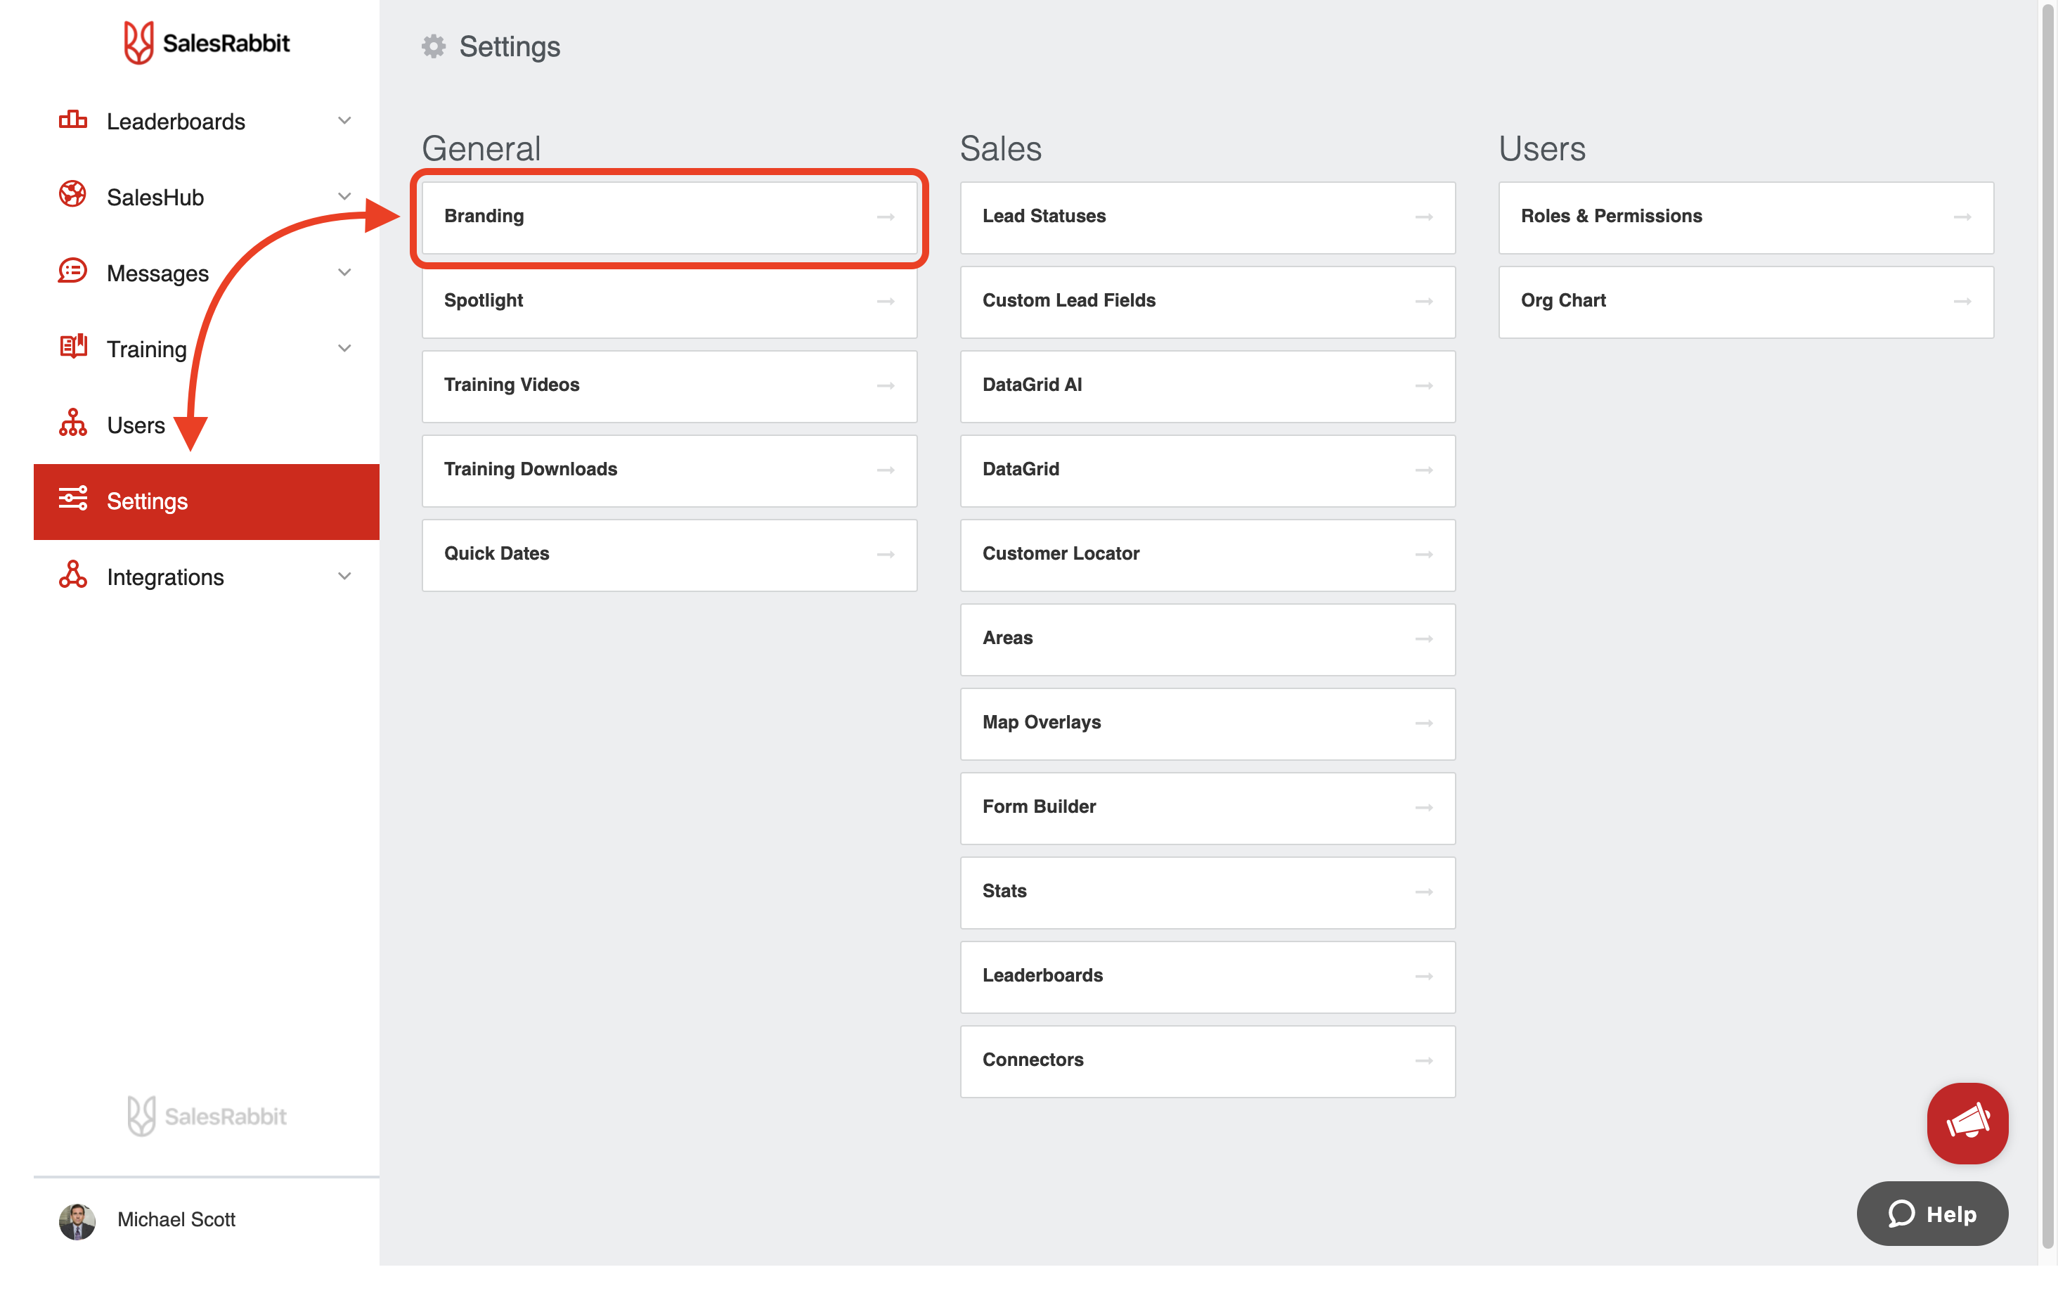Click the SalesRabbit logo at top
Screen dimensions: 2058x1305
(x=207, y=43)
